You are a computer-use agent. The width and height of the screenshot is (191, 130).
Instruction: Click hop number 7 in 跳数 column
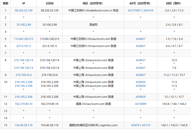6,53
